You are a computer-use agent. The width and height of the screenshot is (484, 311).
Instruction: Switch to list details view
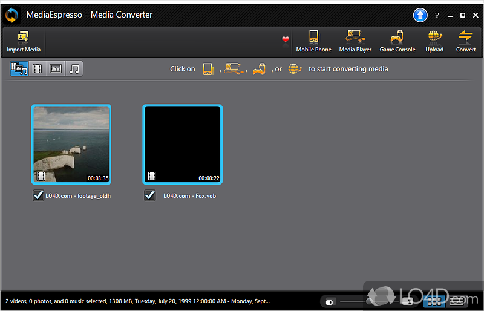(457, 301)
